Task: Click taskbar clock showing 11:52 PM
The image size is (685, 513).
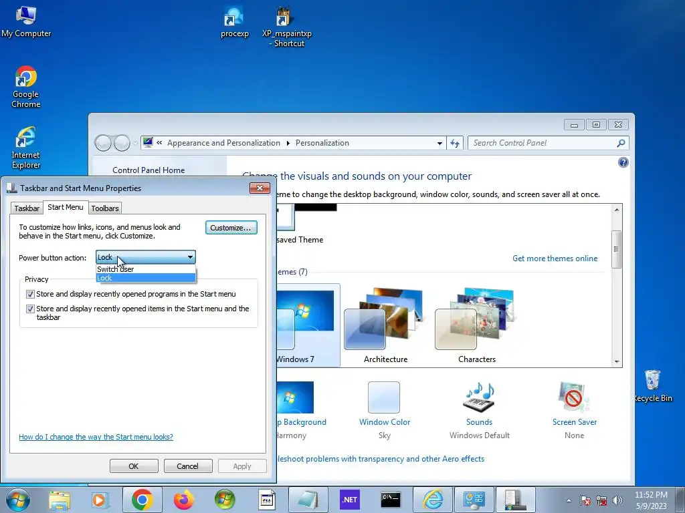Action: (651, 500)
